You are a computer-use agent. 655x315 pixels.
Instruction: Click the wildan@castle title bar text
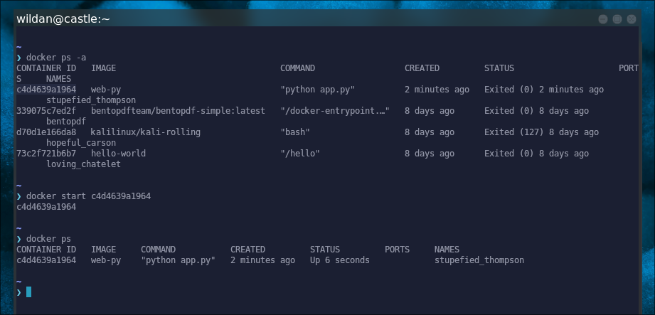click(x=64, y=19)
